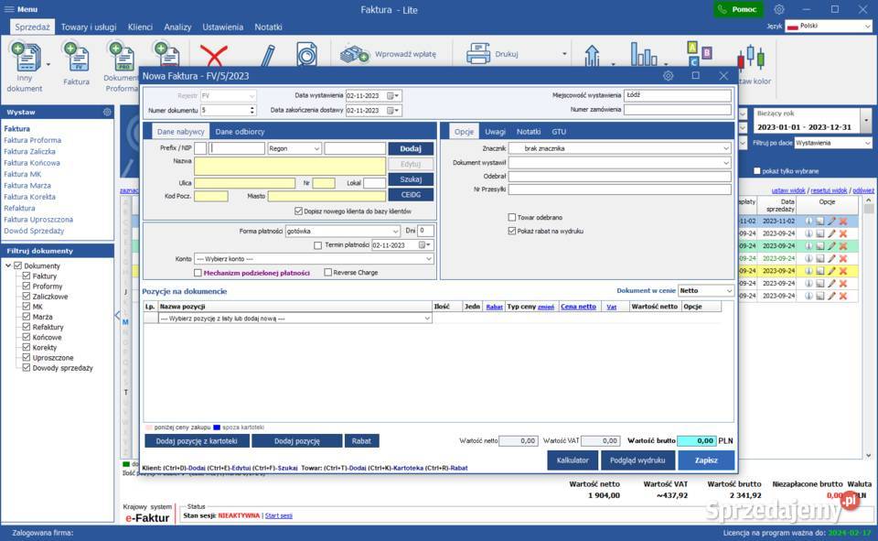Screen dimensions: 878x541
Task: Switch to Towary i usługi ribbon tab
Action: pos(89,27)
